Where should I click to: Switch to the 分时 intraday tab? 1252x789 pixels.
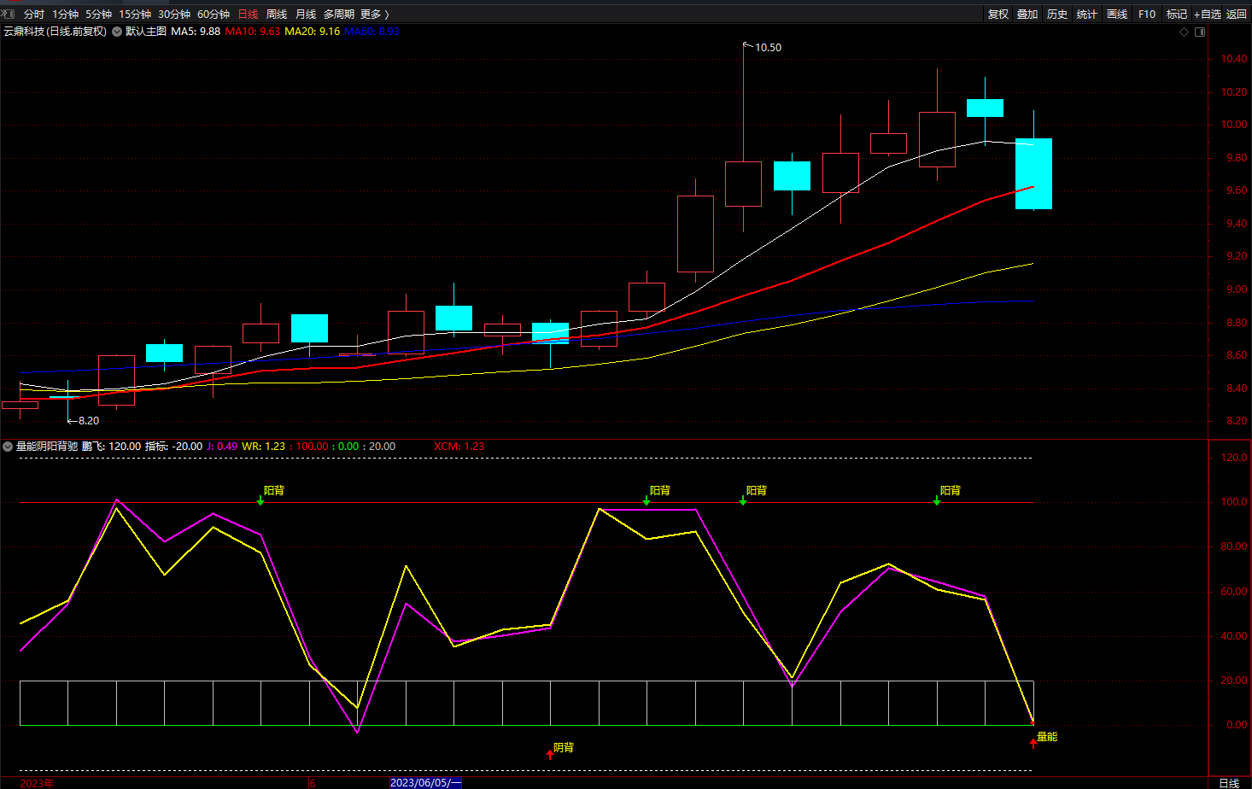click(34, 15)
